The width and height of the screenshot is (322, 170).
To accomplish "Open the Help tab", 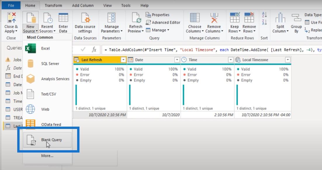I will tap(144, 6).
